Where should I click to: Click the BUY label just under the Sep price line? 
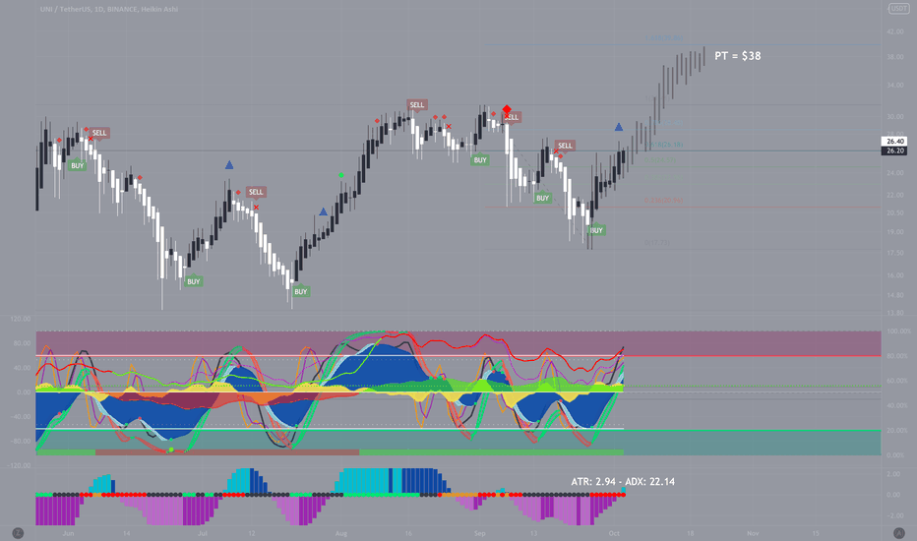point(480,159)
